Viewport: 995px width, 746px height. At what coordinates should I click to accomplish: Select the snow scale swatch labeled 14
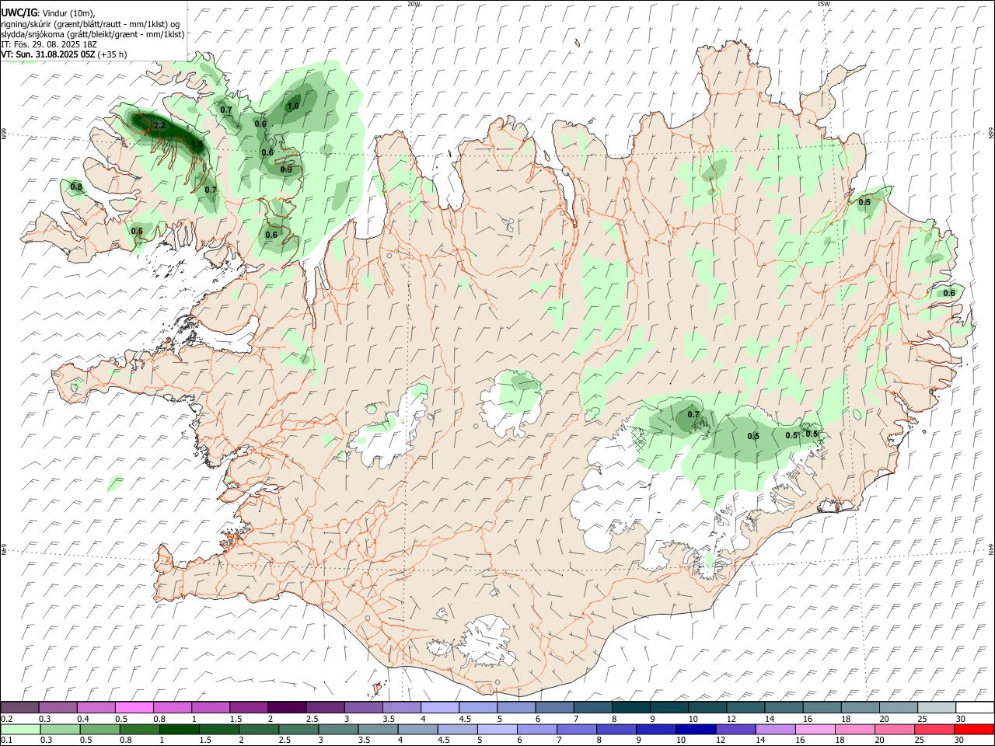(x=784, y=707)
